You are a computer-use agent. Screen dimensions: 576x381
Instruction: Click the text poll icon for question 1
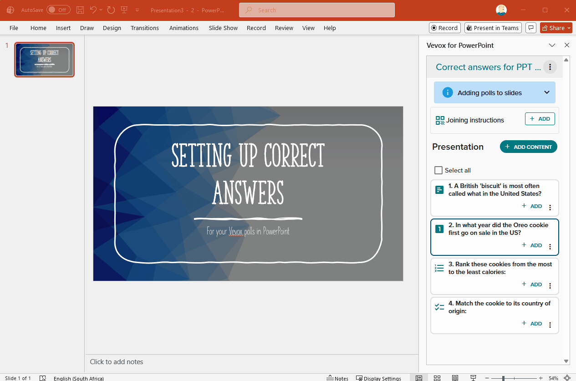(439, 190)
